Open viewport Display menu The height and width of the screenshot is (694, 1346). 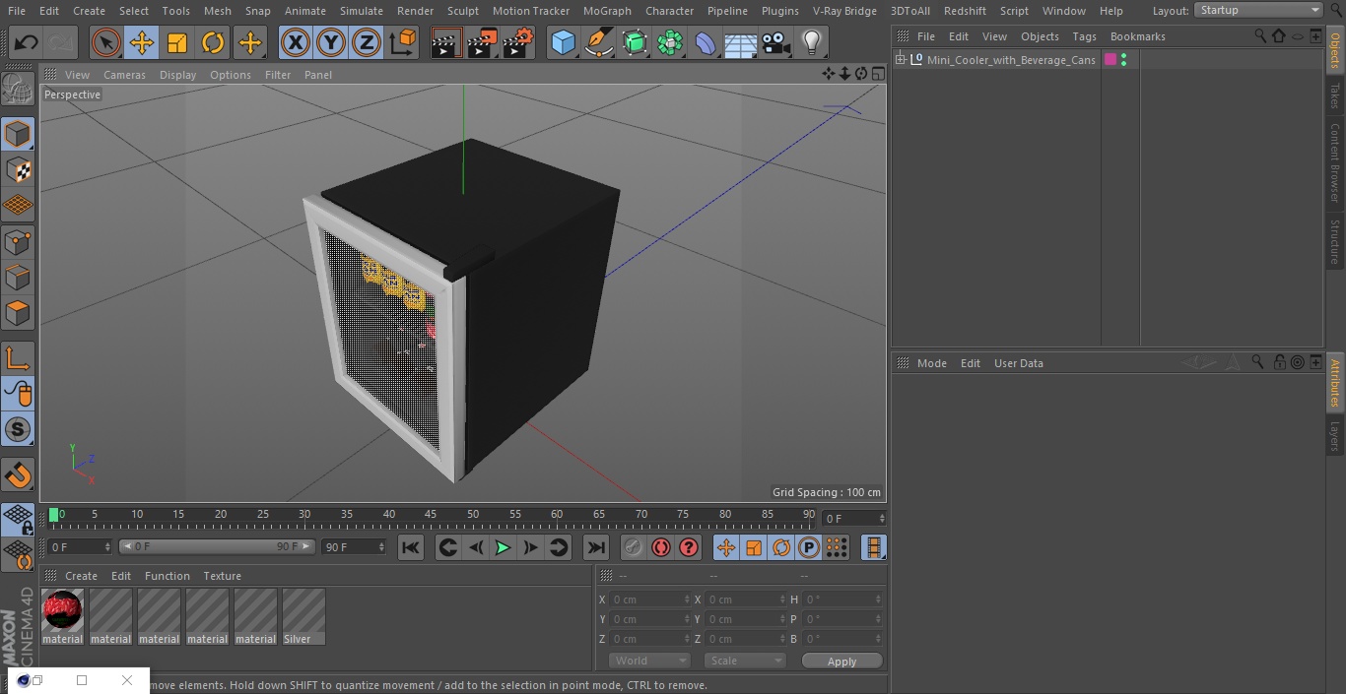[177, 75]
